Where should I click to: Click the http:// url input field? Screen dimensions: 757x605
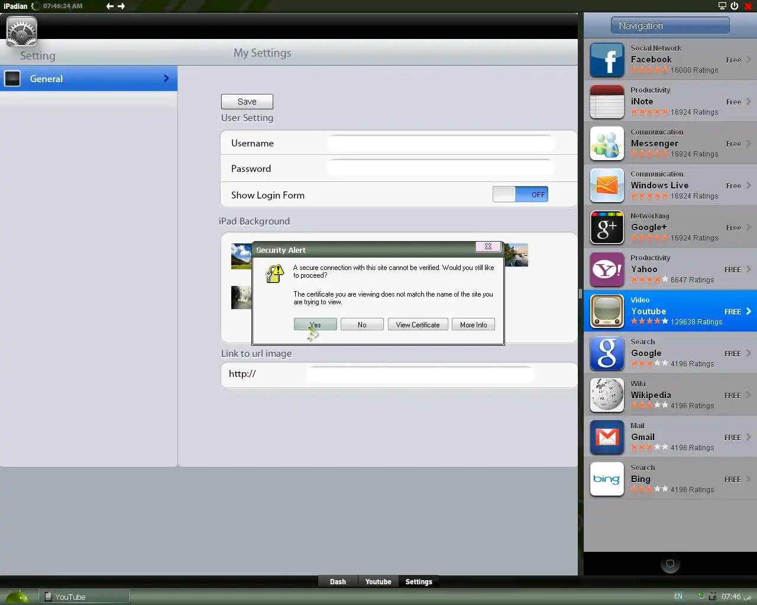click(420, 374)
